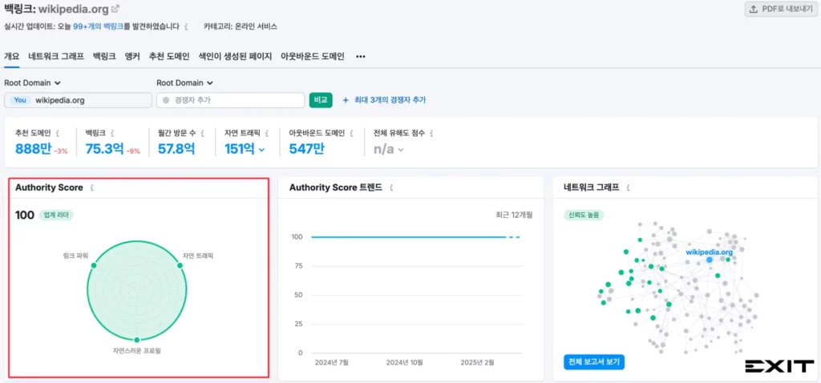
Task: Click info icon beside 자연 트래픽 metric
Action: pos(267,134)
